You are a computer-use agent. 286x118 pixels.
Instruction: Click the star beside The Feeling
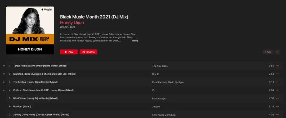pyautogui.click(x=4, y=82)
